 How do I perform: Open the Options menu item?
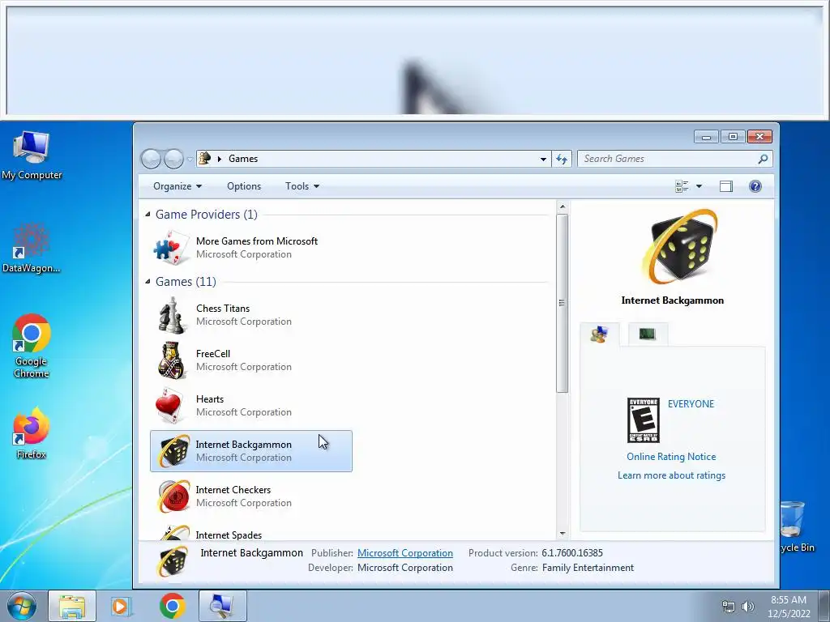click(244, 186)
